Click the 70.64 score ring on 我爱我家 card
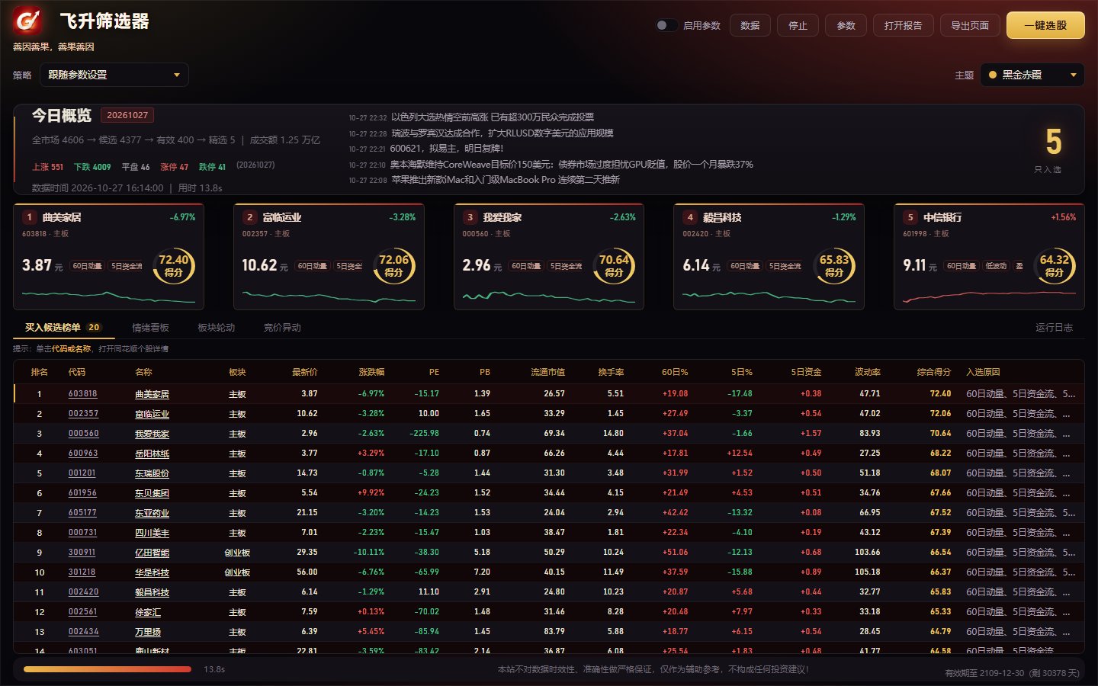1098x686 pixels. [615, 266]
